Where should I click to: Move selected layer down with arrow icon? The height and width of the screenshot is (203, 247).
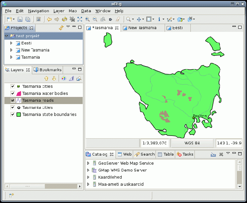pyautogui.click(x=54, y=79)
